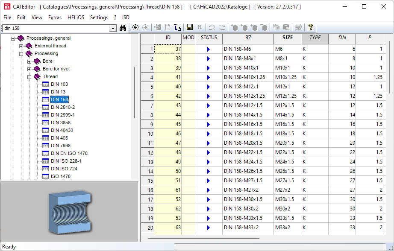Select the DIN 2510-2 tree item
Screen dimensions: 394x251
tap(63, 107)
